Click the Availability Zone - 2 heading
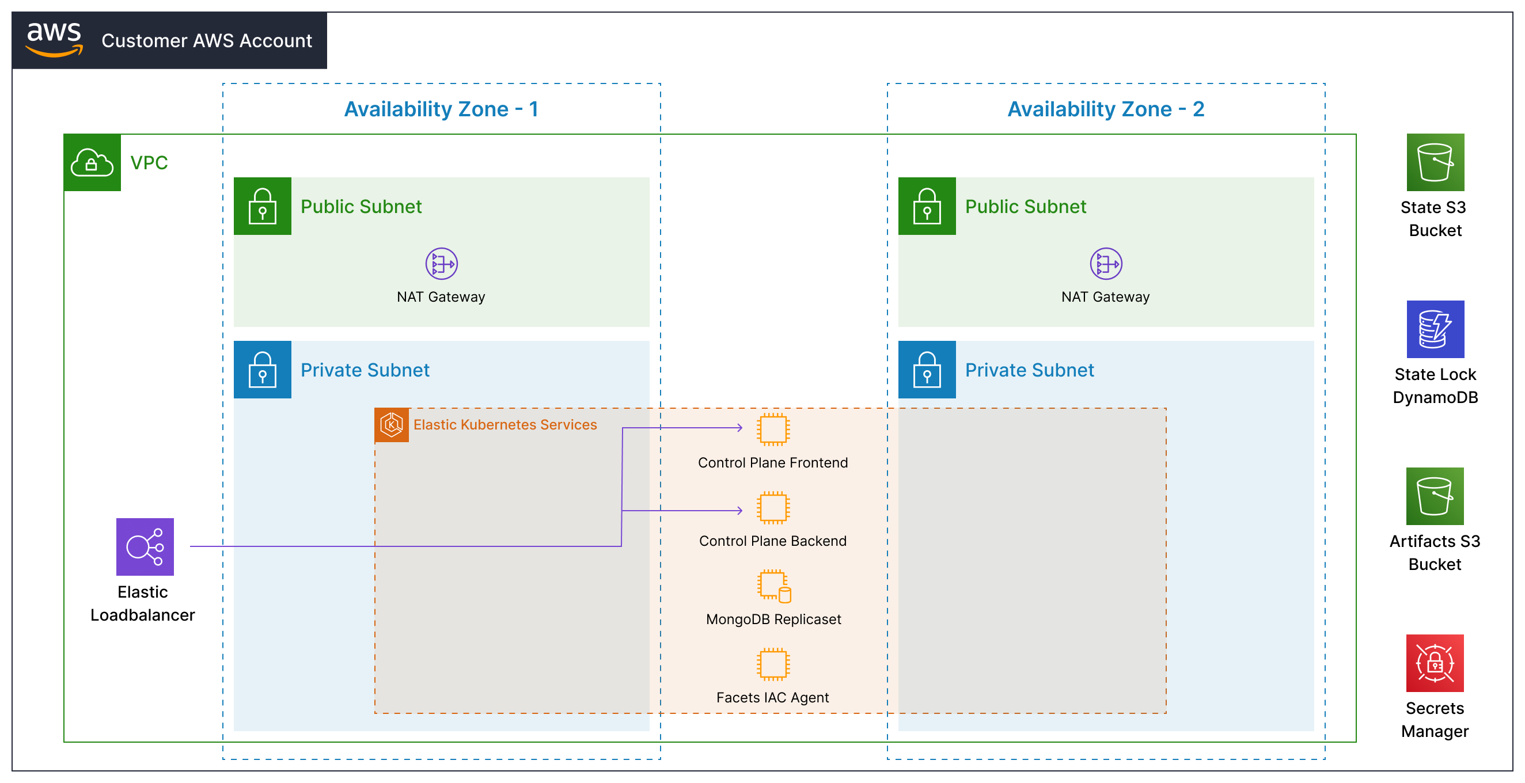The height and width of the screenshot is (783, 1525). click(x=1105, y=109)
